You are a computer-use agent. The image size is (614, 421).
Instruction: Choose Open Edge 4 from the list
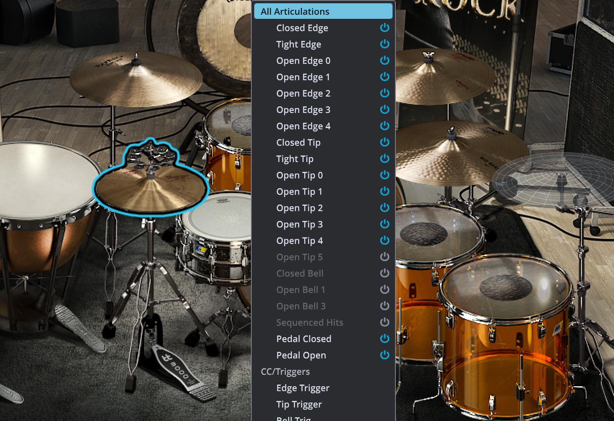click(303, 126)
